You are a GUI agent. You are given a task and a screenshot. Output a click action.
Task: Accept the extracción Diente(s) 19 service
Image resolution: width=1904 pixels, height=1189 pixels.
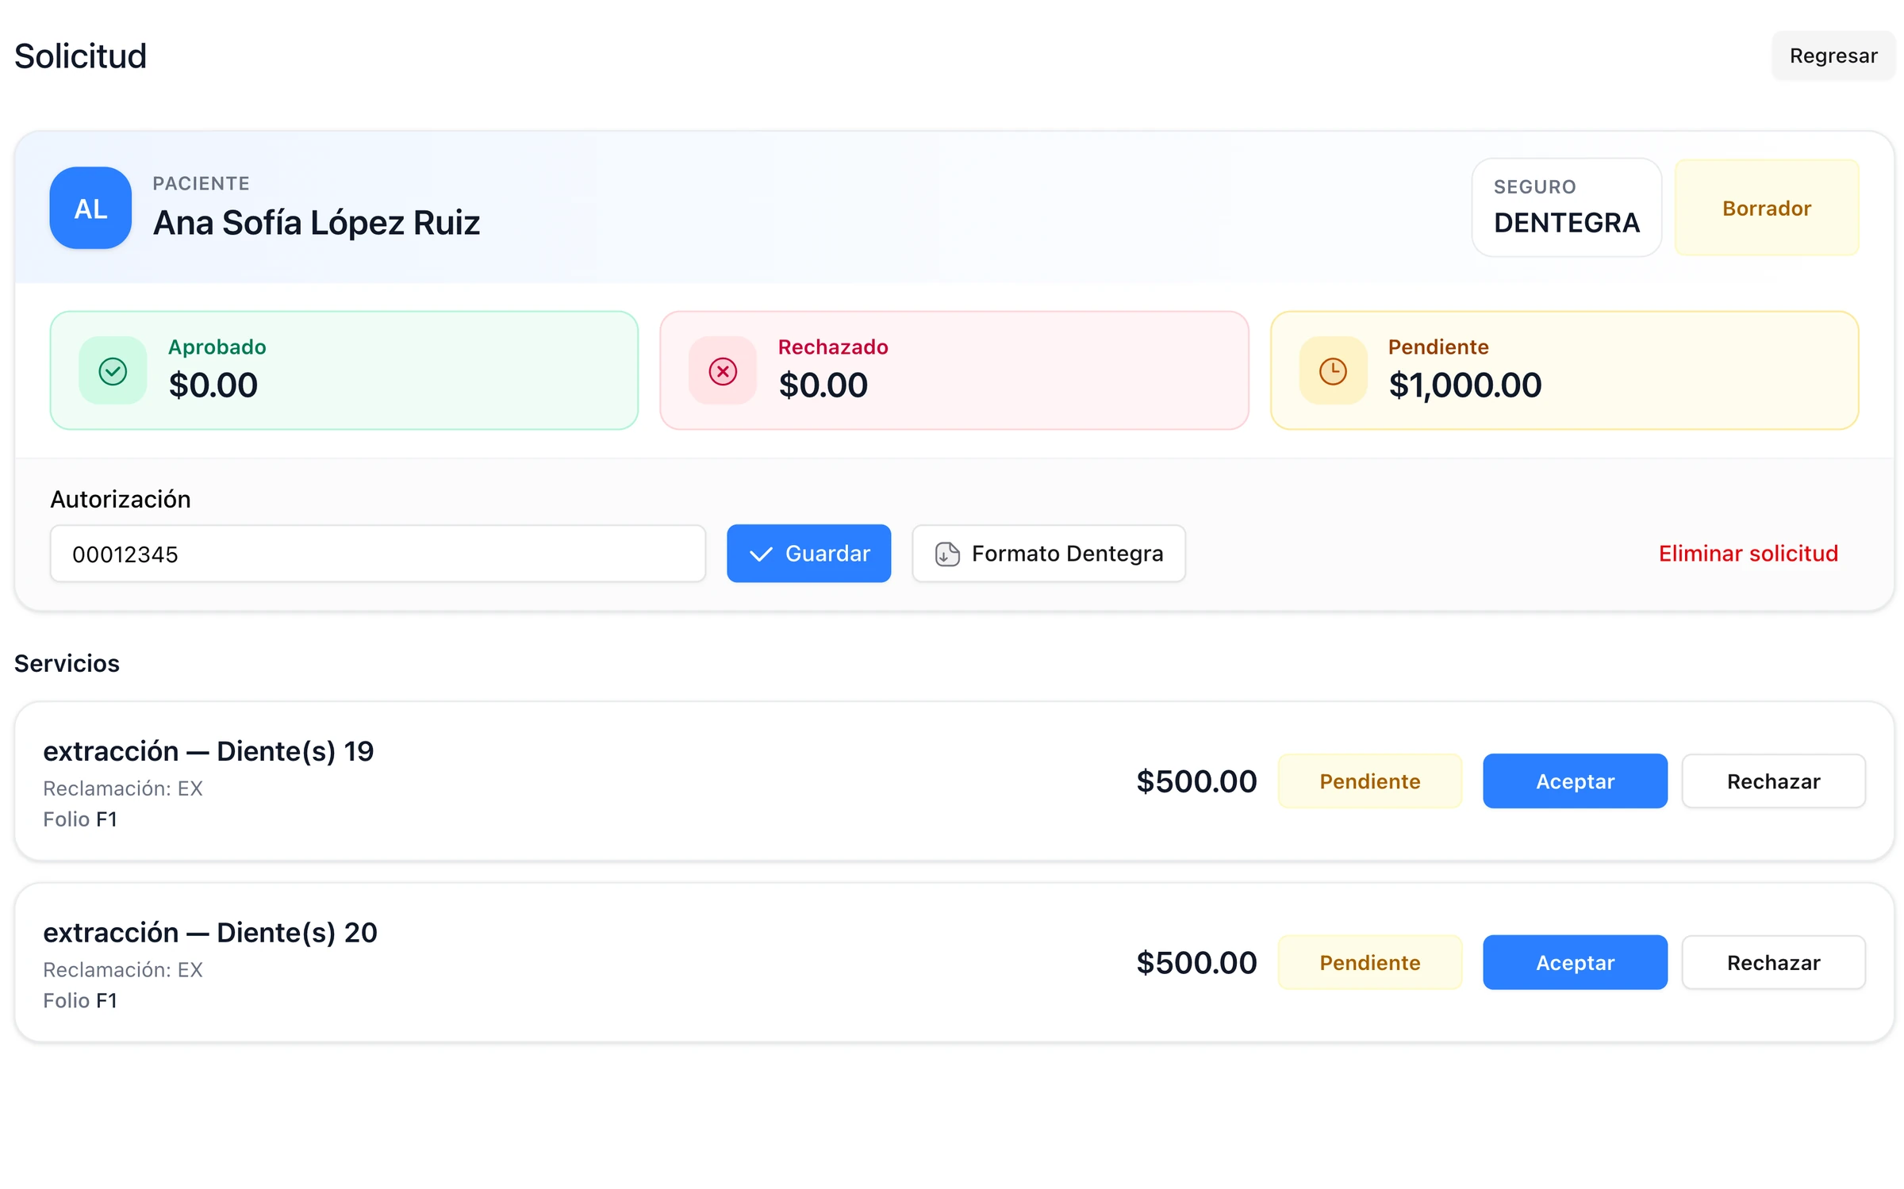(1575, 781)
